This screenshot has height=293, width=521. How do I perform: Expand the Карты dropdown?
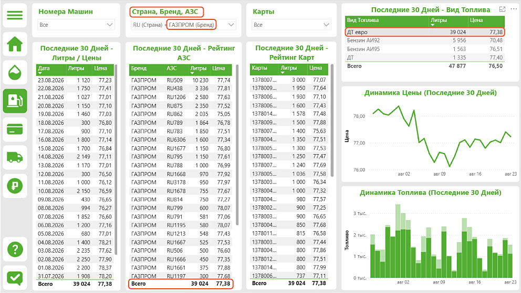click(291, 25)
